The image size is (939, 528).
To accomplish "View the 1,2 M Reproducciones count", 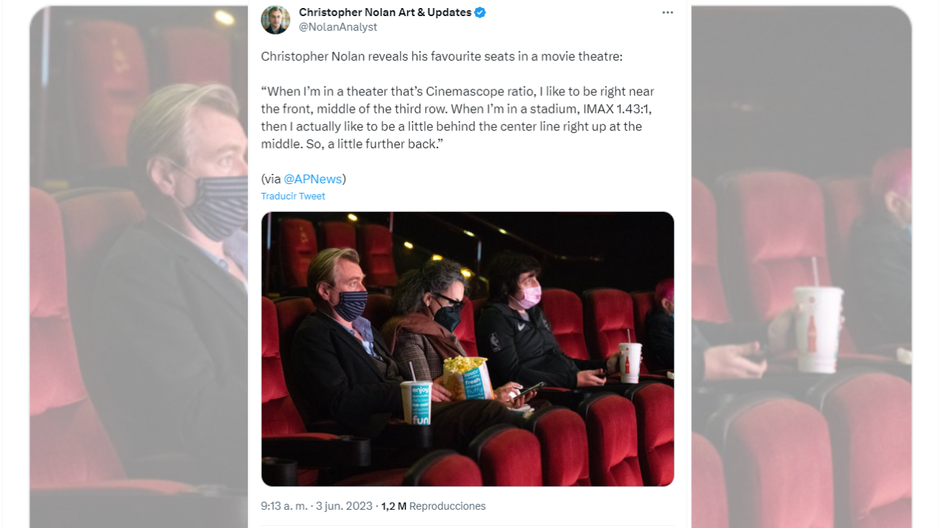I will pos(434,506).
